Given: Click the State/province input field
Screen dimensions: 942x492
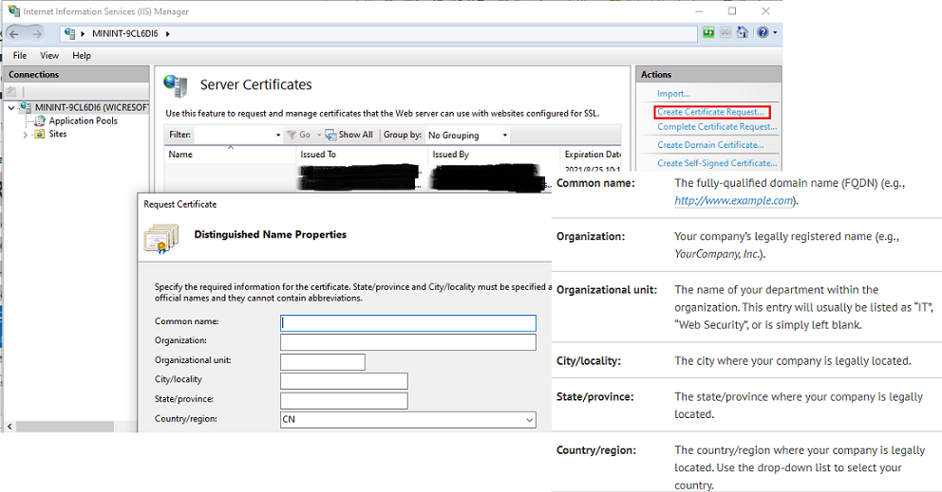Looking at the screenshot, I should coord(345,400).
